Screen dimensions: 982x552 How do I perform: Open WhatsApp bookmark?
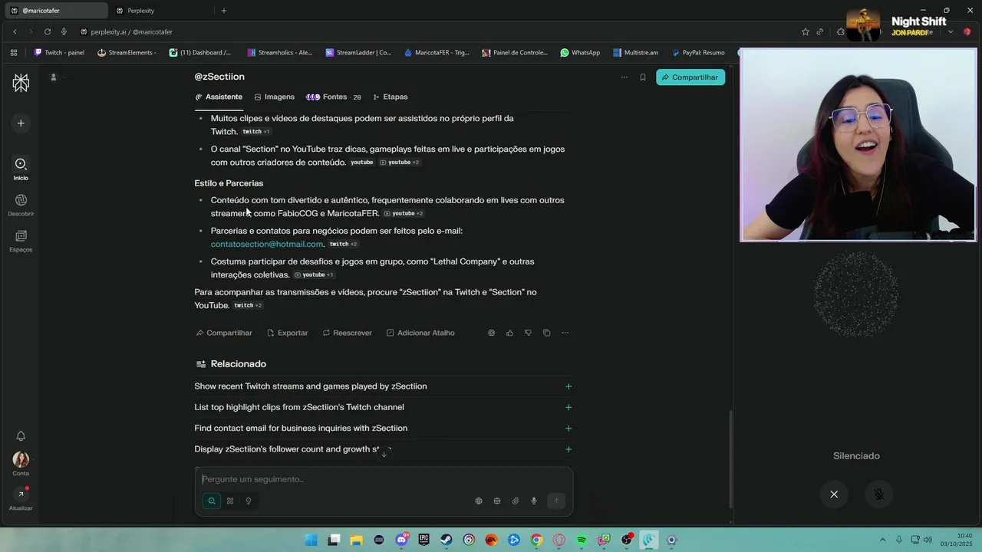580,53
